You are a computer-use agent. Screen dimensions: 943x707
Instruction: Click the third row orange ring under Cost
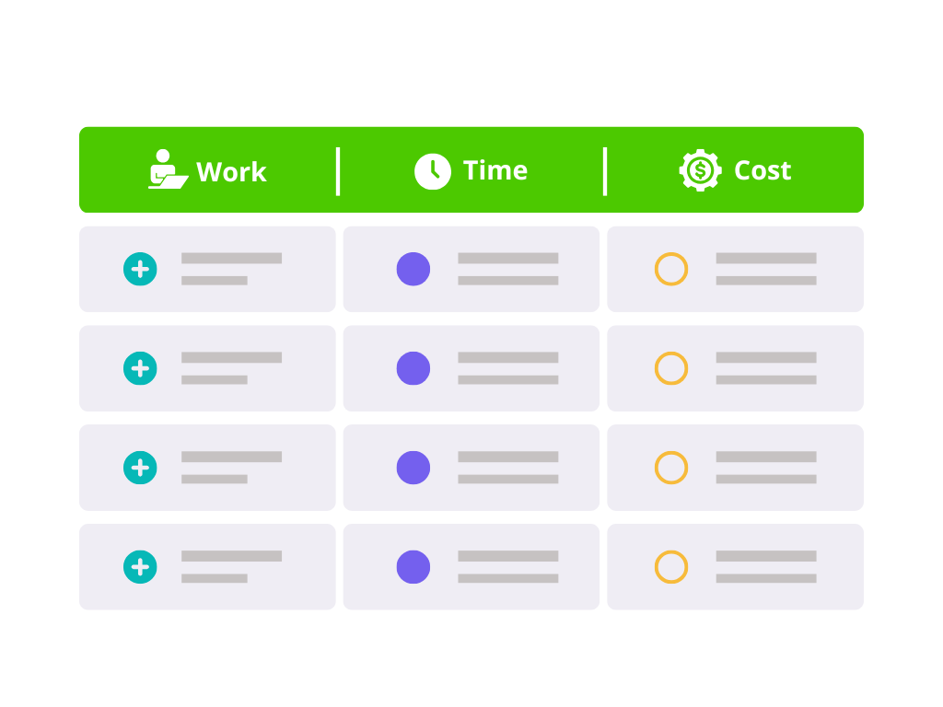pyautogui.click(x=671, y=468)
